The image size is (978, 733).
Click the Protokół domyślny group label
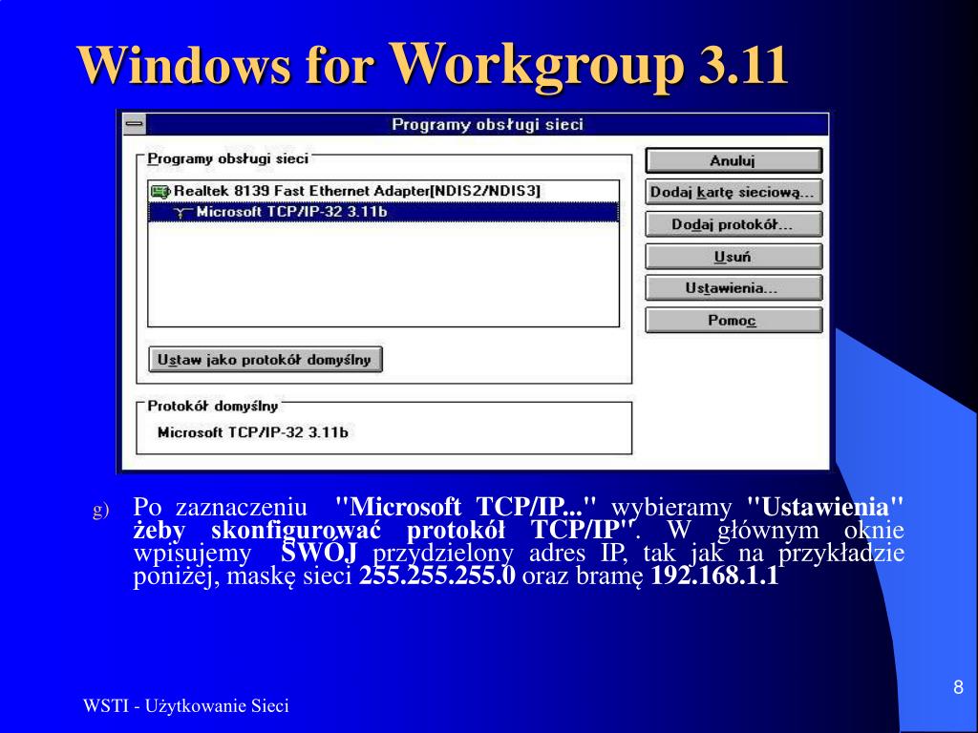click(212, 406)
